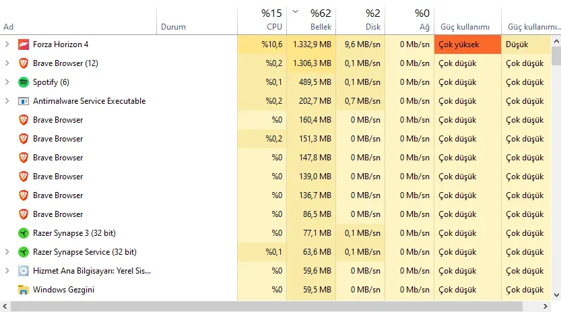
Task: Click the Razer Synapse 3 (32 bit) icon
Action: (24, 233)
